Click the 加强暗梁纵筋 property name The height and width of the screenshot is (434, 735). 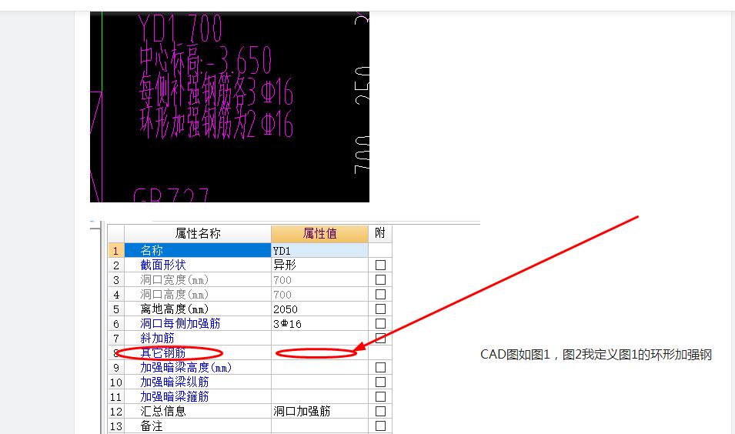click(x=175, y=382)
